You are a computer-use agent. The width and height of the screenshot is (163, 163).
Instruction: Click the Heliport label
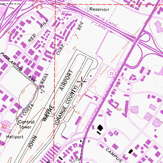click(x=15, y=137)
